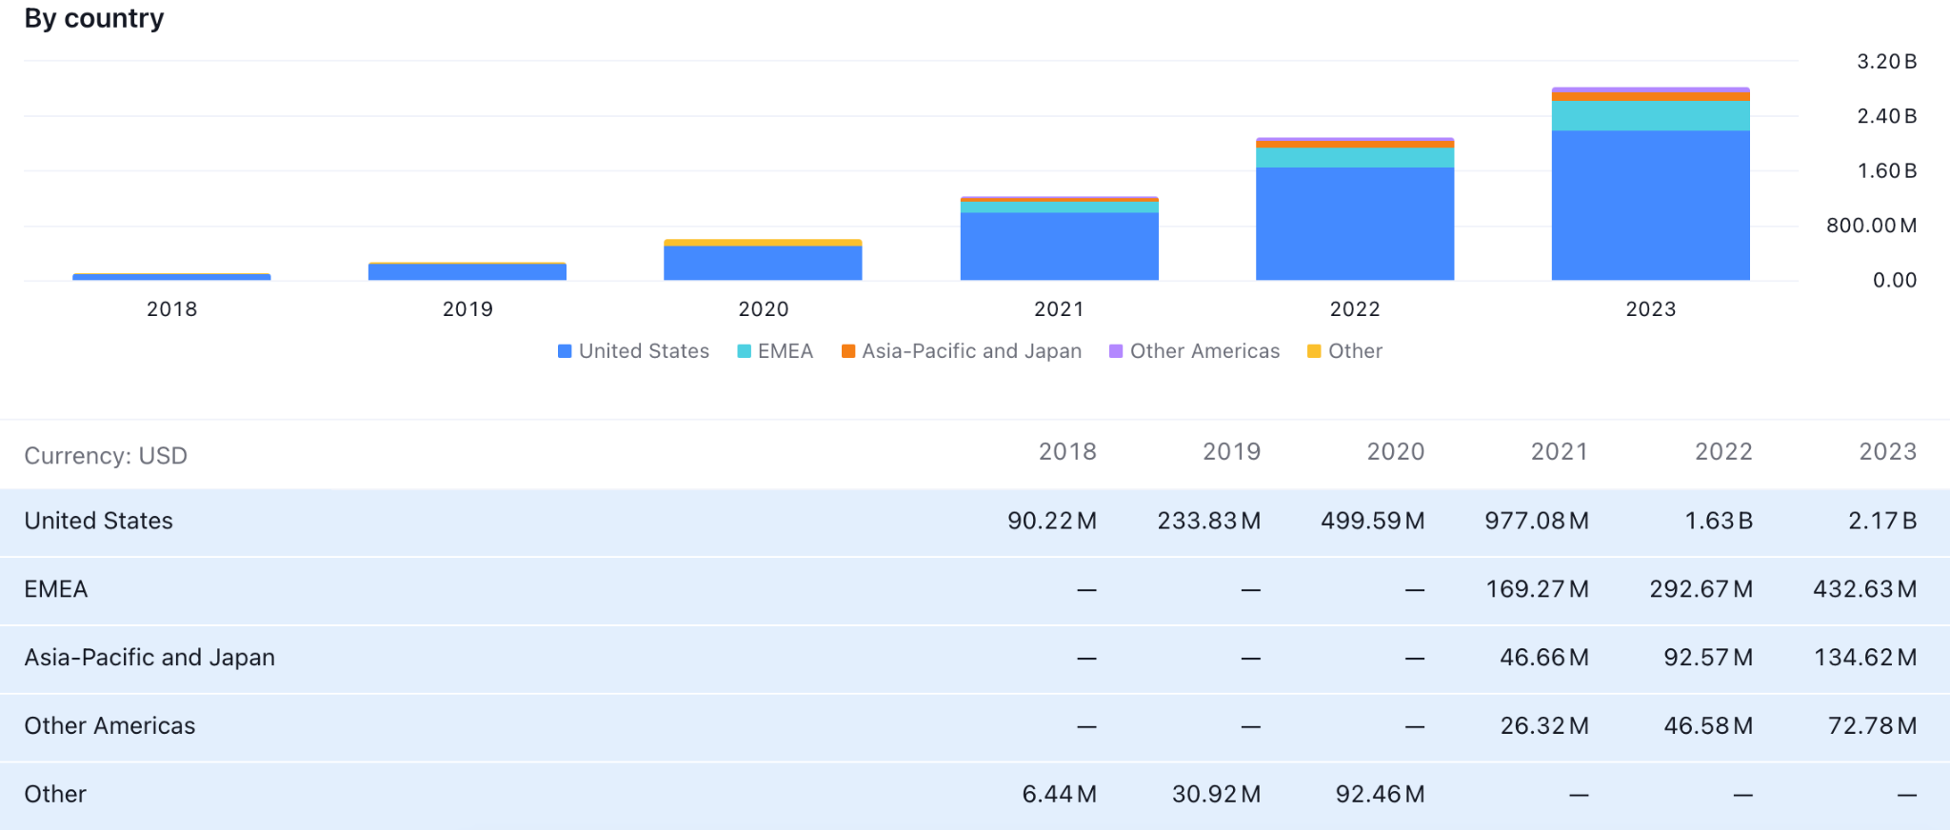Select the blue 2023 United States bar segment
This screenshot has width=1950, height=830.
click(x=1650, y=205)
